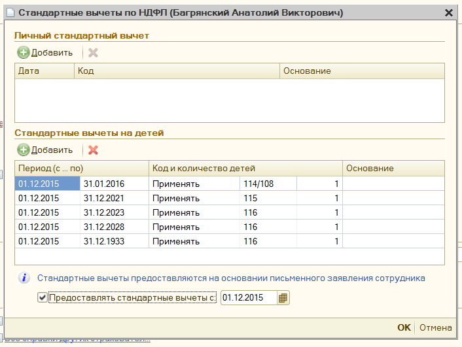This screenshot has width=462, height=347.
Task: Open calendar picker next to 01.12.2015 date
Action: (283, 298)
